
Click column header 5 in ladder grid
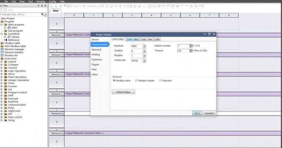pos(171,15)
